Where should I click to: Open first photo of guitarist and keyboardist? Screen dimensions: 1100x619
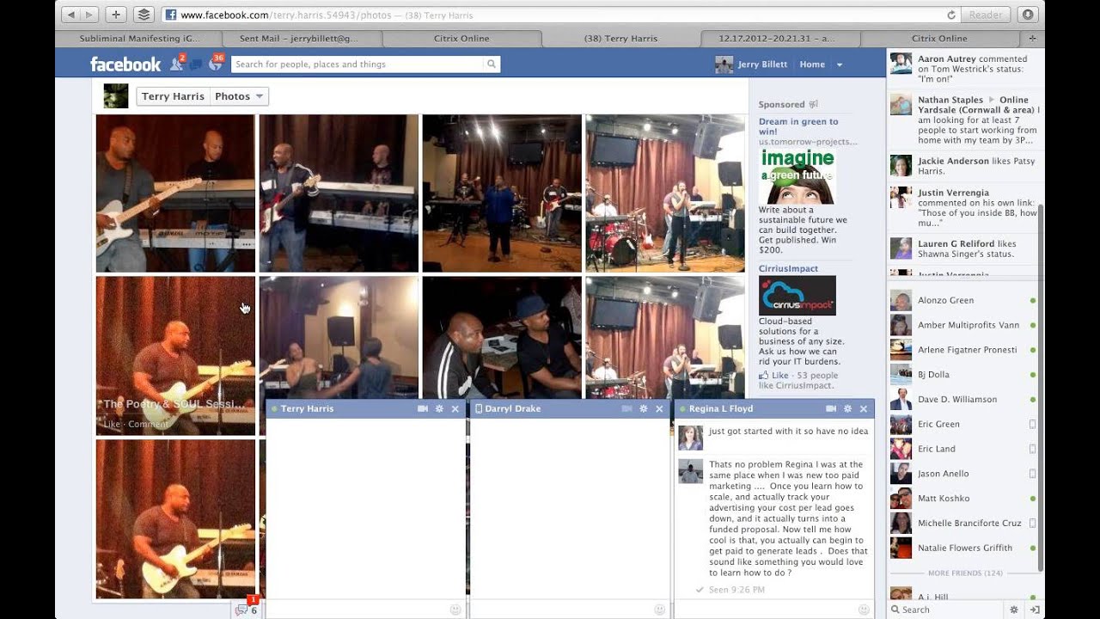click(175, 193)
